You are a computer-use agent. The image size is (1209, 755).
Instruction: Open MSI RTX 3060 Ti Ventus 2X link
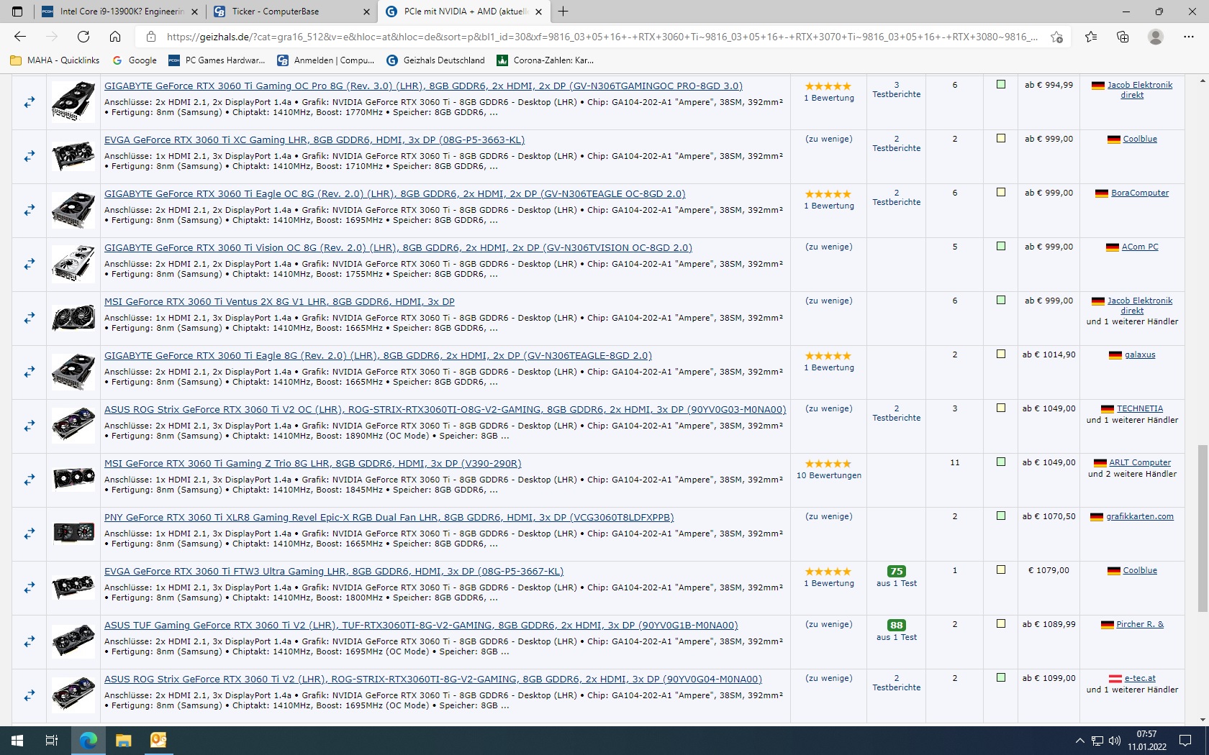point(279,302)
